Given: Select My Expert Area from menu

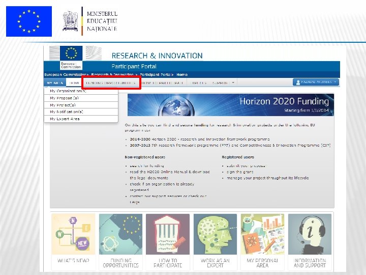Looking at the screenshot, I should coord(81,119).
